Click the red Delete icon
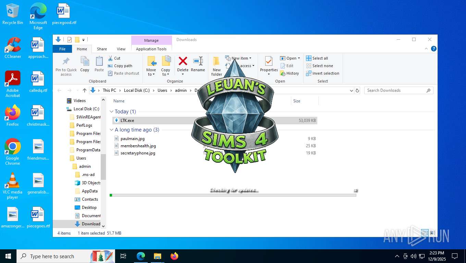This screenshot has height=263, width=466. click(x=183, y=61)
